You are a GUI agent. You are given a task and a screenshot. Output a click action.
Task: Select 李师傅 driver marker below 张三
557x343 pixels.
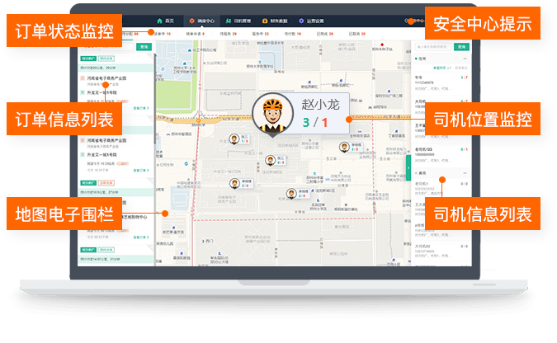pos(234,184)
